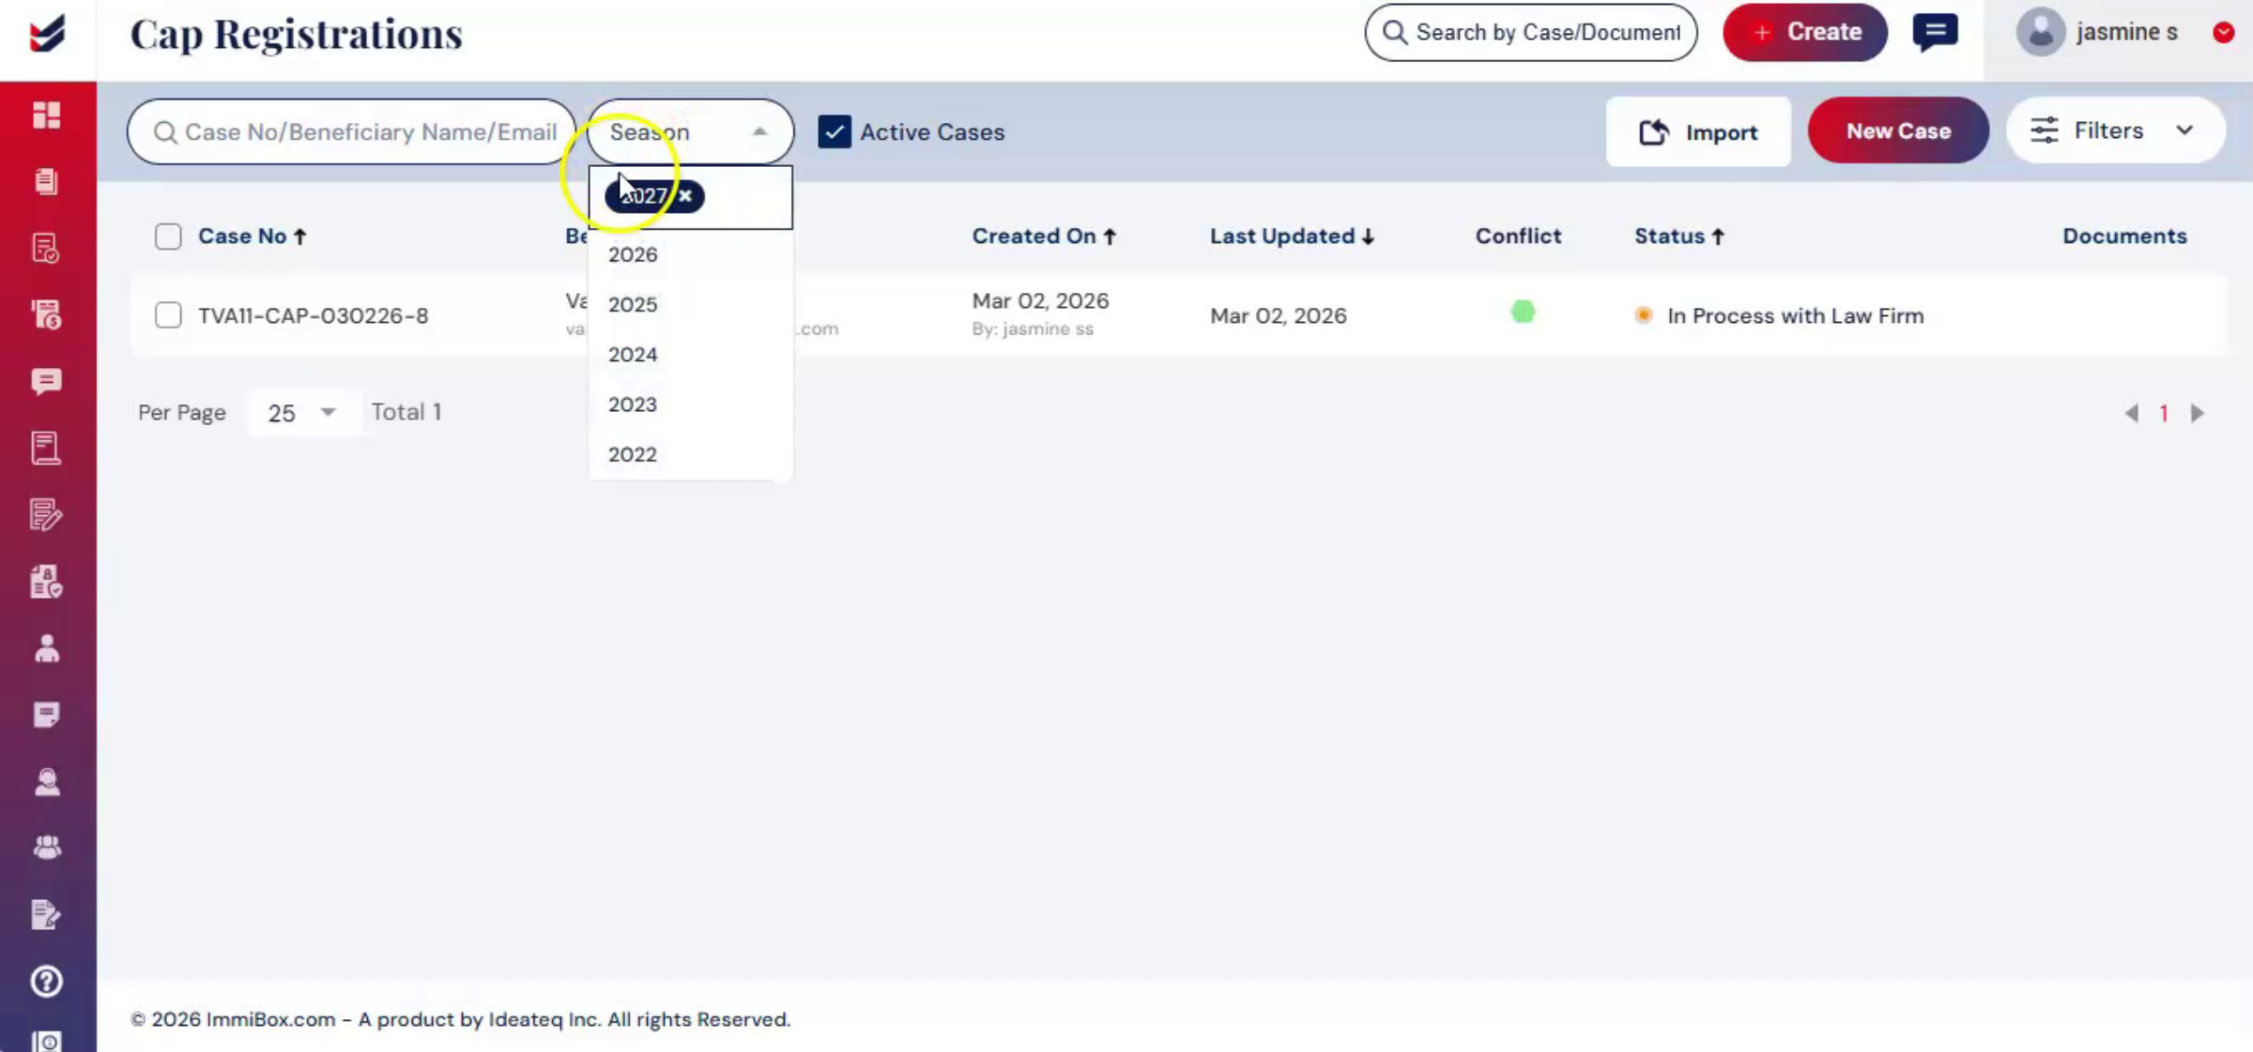
Task: Choose 2022 from season list
Action: [690, 454]
